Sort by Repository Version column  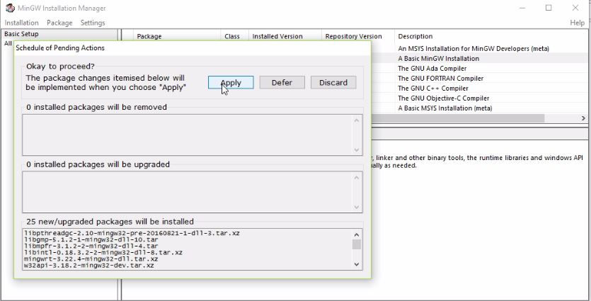pos(357,36)
